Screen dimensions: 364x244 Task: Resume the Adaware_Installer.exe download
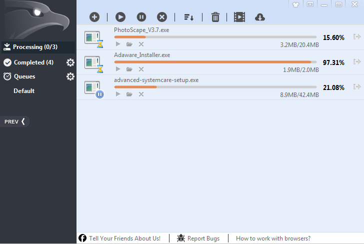click(x=118, y=69)
